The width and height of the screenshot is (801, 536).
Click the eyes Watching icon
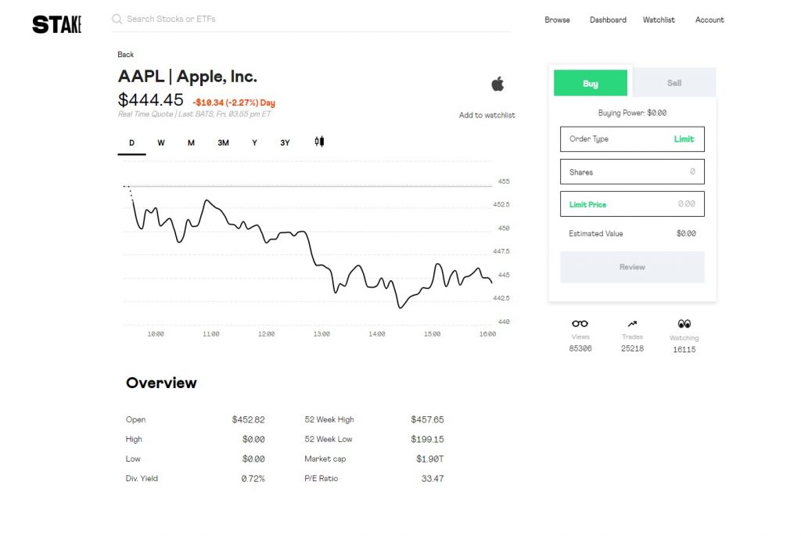[x=684, y=323]
